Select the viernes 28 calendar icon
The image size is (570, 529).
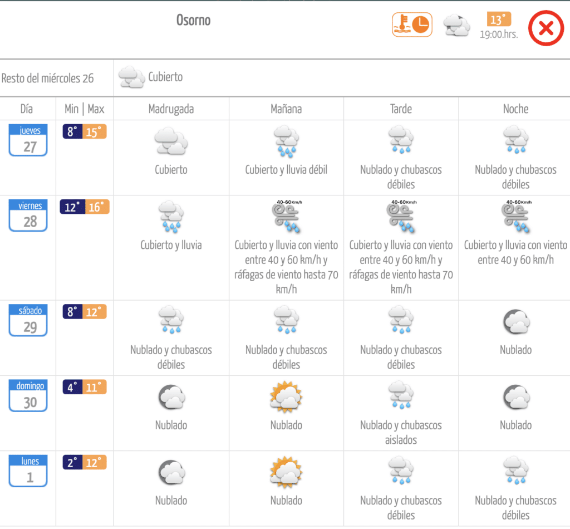(28, 215)
